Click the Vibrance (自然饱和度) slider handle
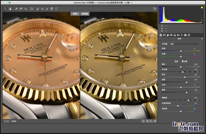 178,106
